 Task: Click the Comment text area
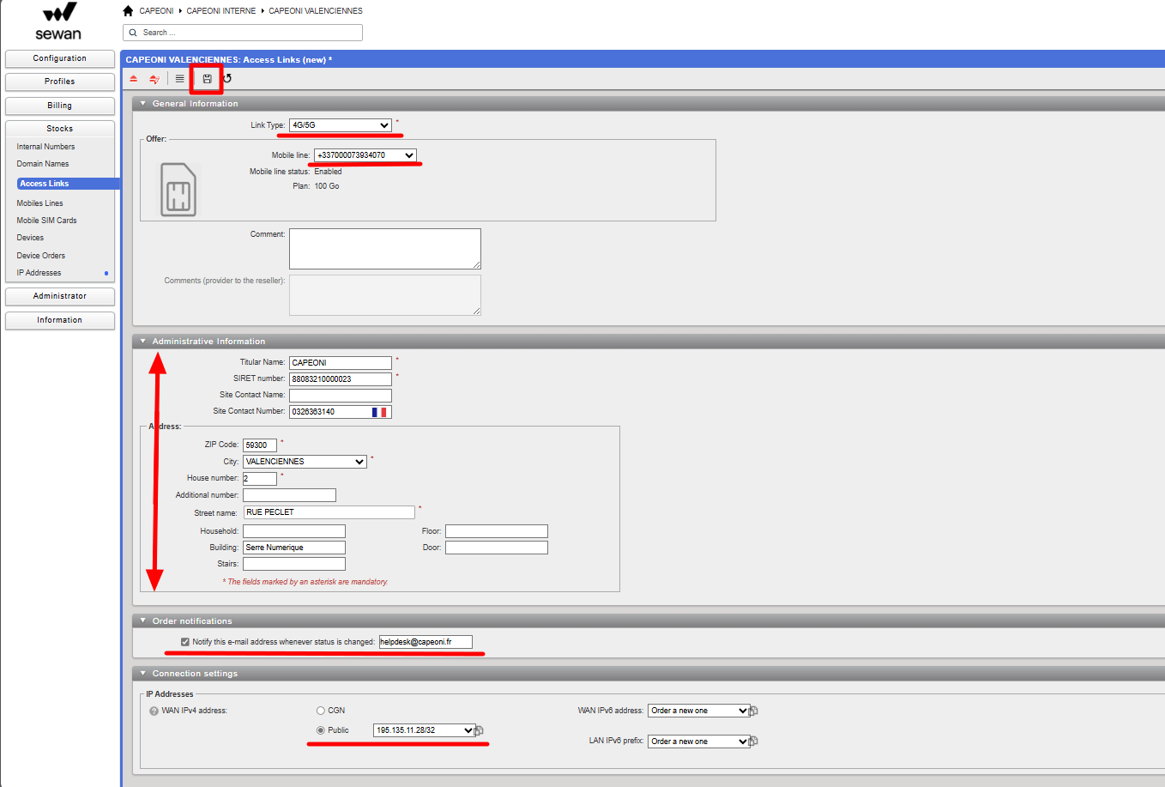385,249
